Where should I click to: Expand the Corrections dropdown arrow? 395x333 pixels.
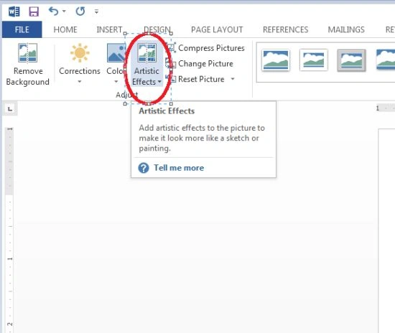pos(80,82)
